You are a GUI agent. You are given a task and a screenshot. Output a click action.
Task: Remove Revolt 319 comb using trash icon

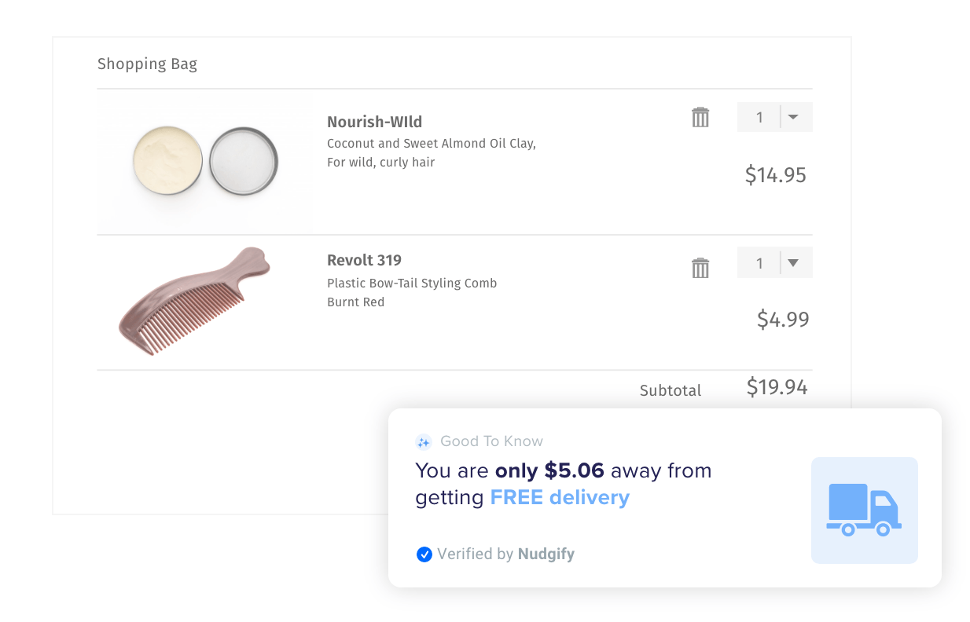[x=700, y=268]
